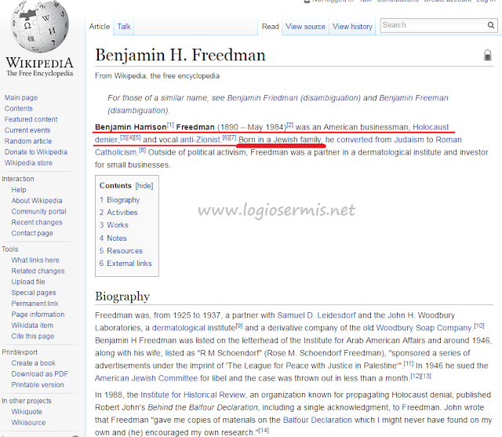Open Main page in sidebar
The height and width of the screenshot is (437, 502).
21,97
